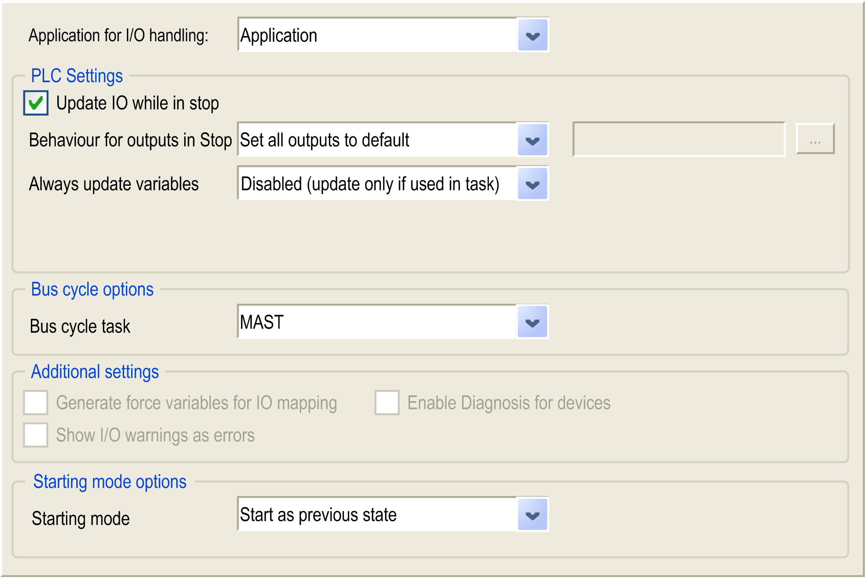The height and width of the screenshot is (578, 865).
Task: Open the MAST bus cycle task list
Action: point(377,322)
